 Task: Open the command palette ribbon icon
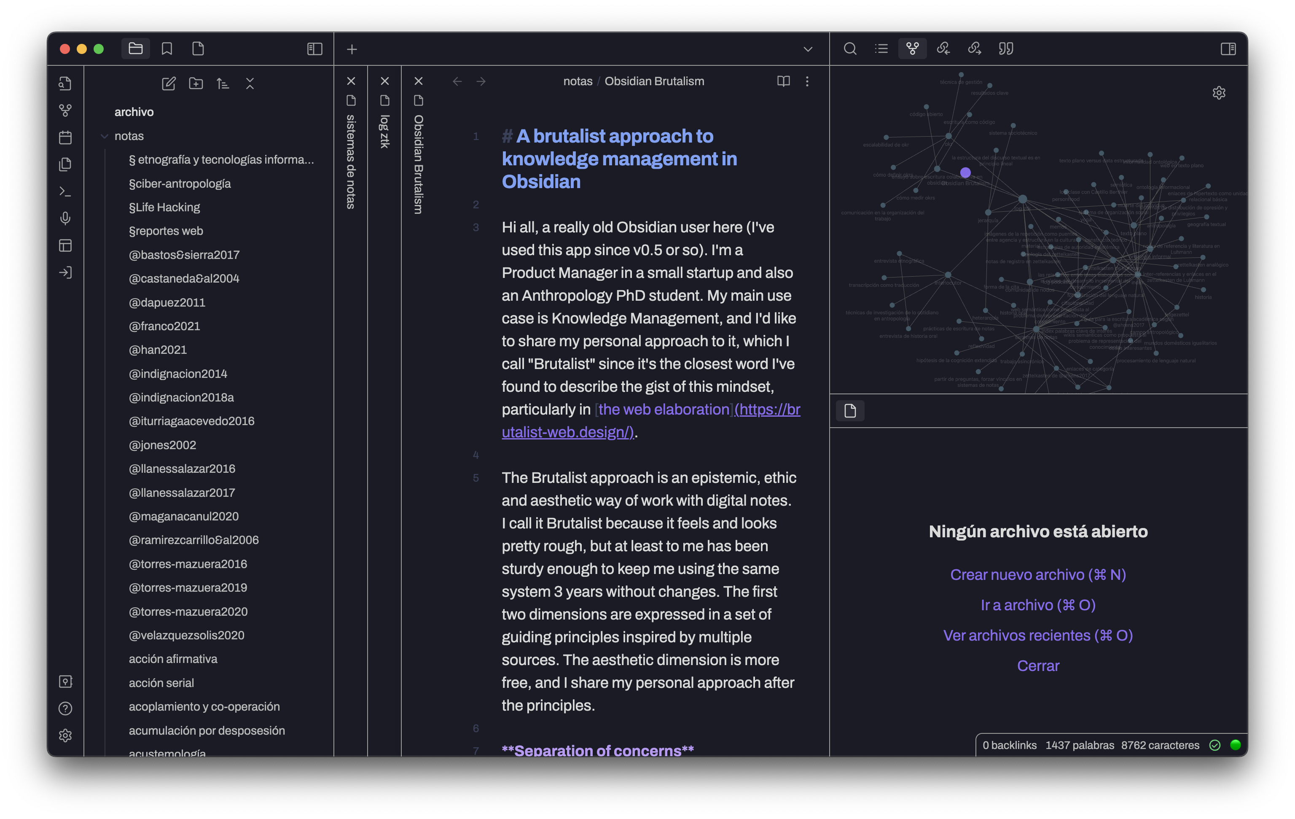click(x=65, y=191)
